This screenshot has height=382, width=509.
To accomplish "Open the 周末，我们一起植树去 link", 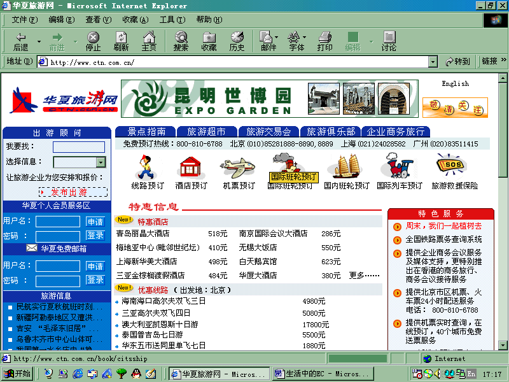I will pyautogui.click(x=443, y=226).
